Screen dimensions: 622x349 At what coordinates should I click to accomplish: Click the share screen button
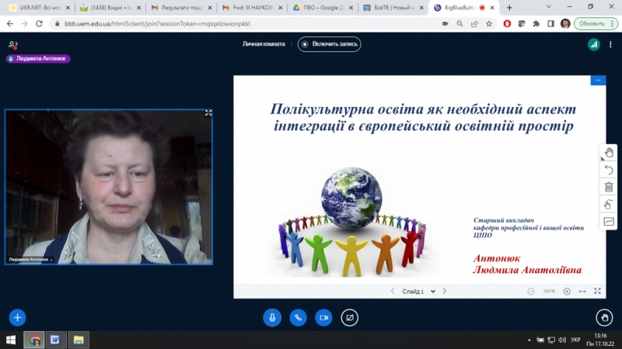tap(350, 317)
